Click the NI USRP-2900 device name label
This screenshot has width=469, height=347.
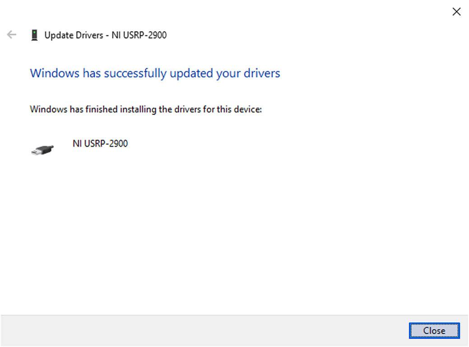[x=100, y=144]
